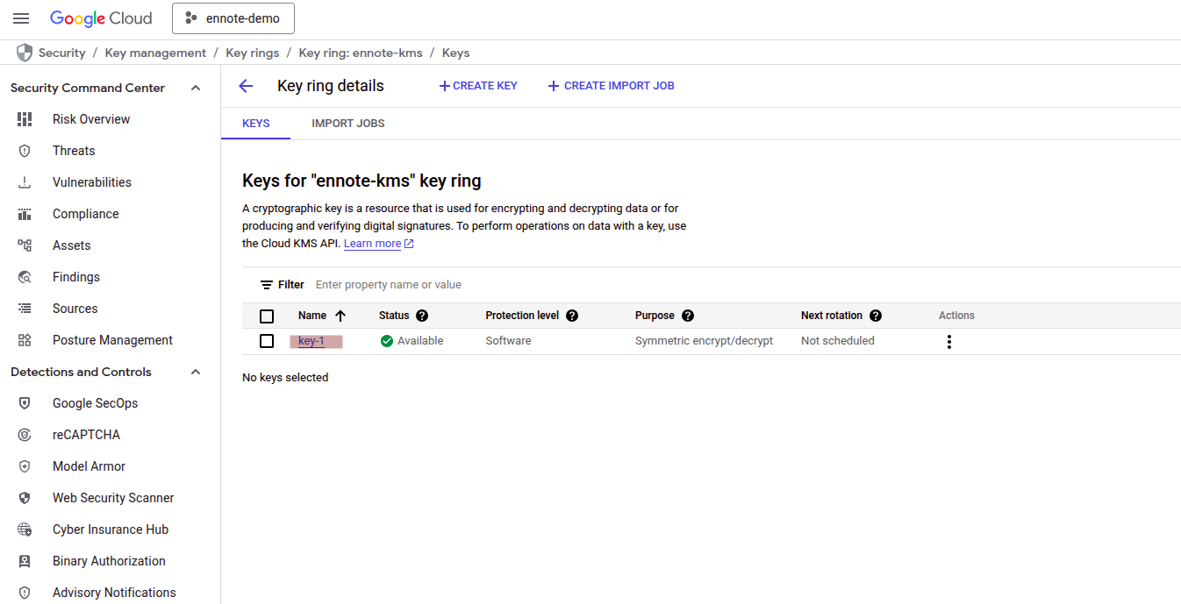Open the key-1 key link
The image size is (1181, 604).
(x=311, y=341)
